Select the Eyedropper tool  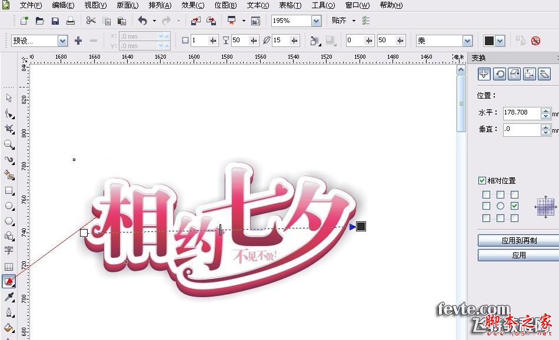[x=9, y=298]
